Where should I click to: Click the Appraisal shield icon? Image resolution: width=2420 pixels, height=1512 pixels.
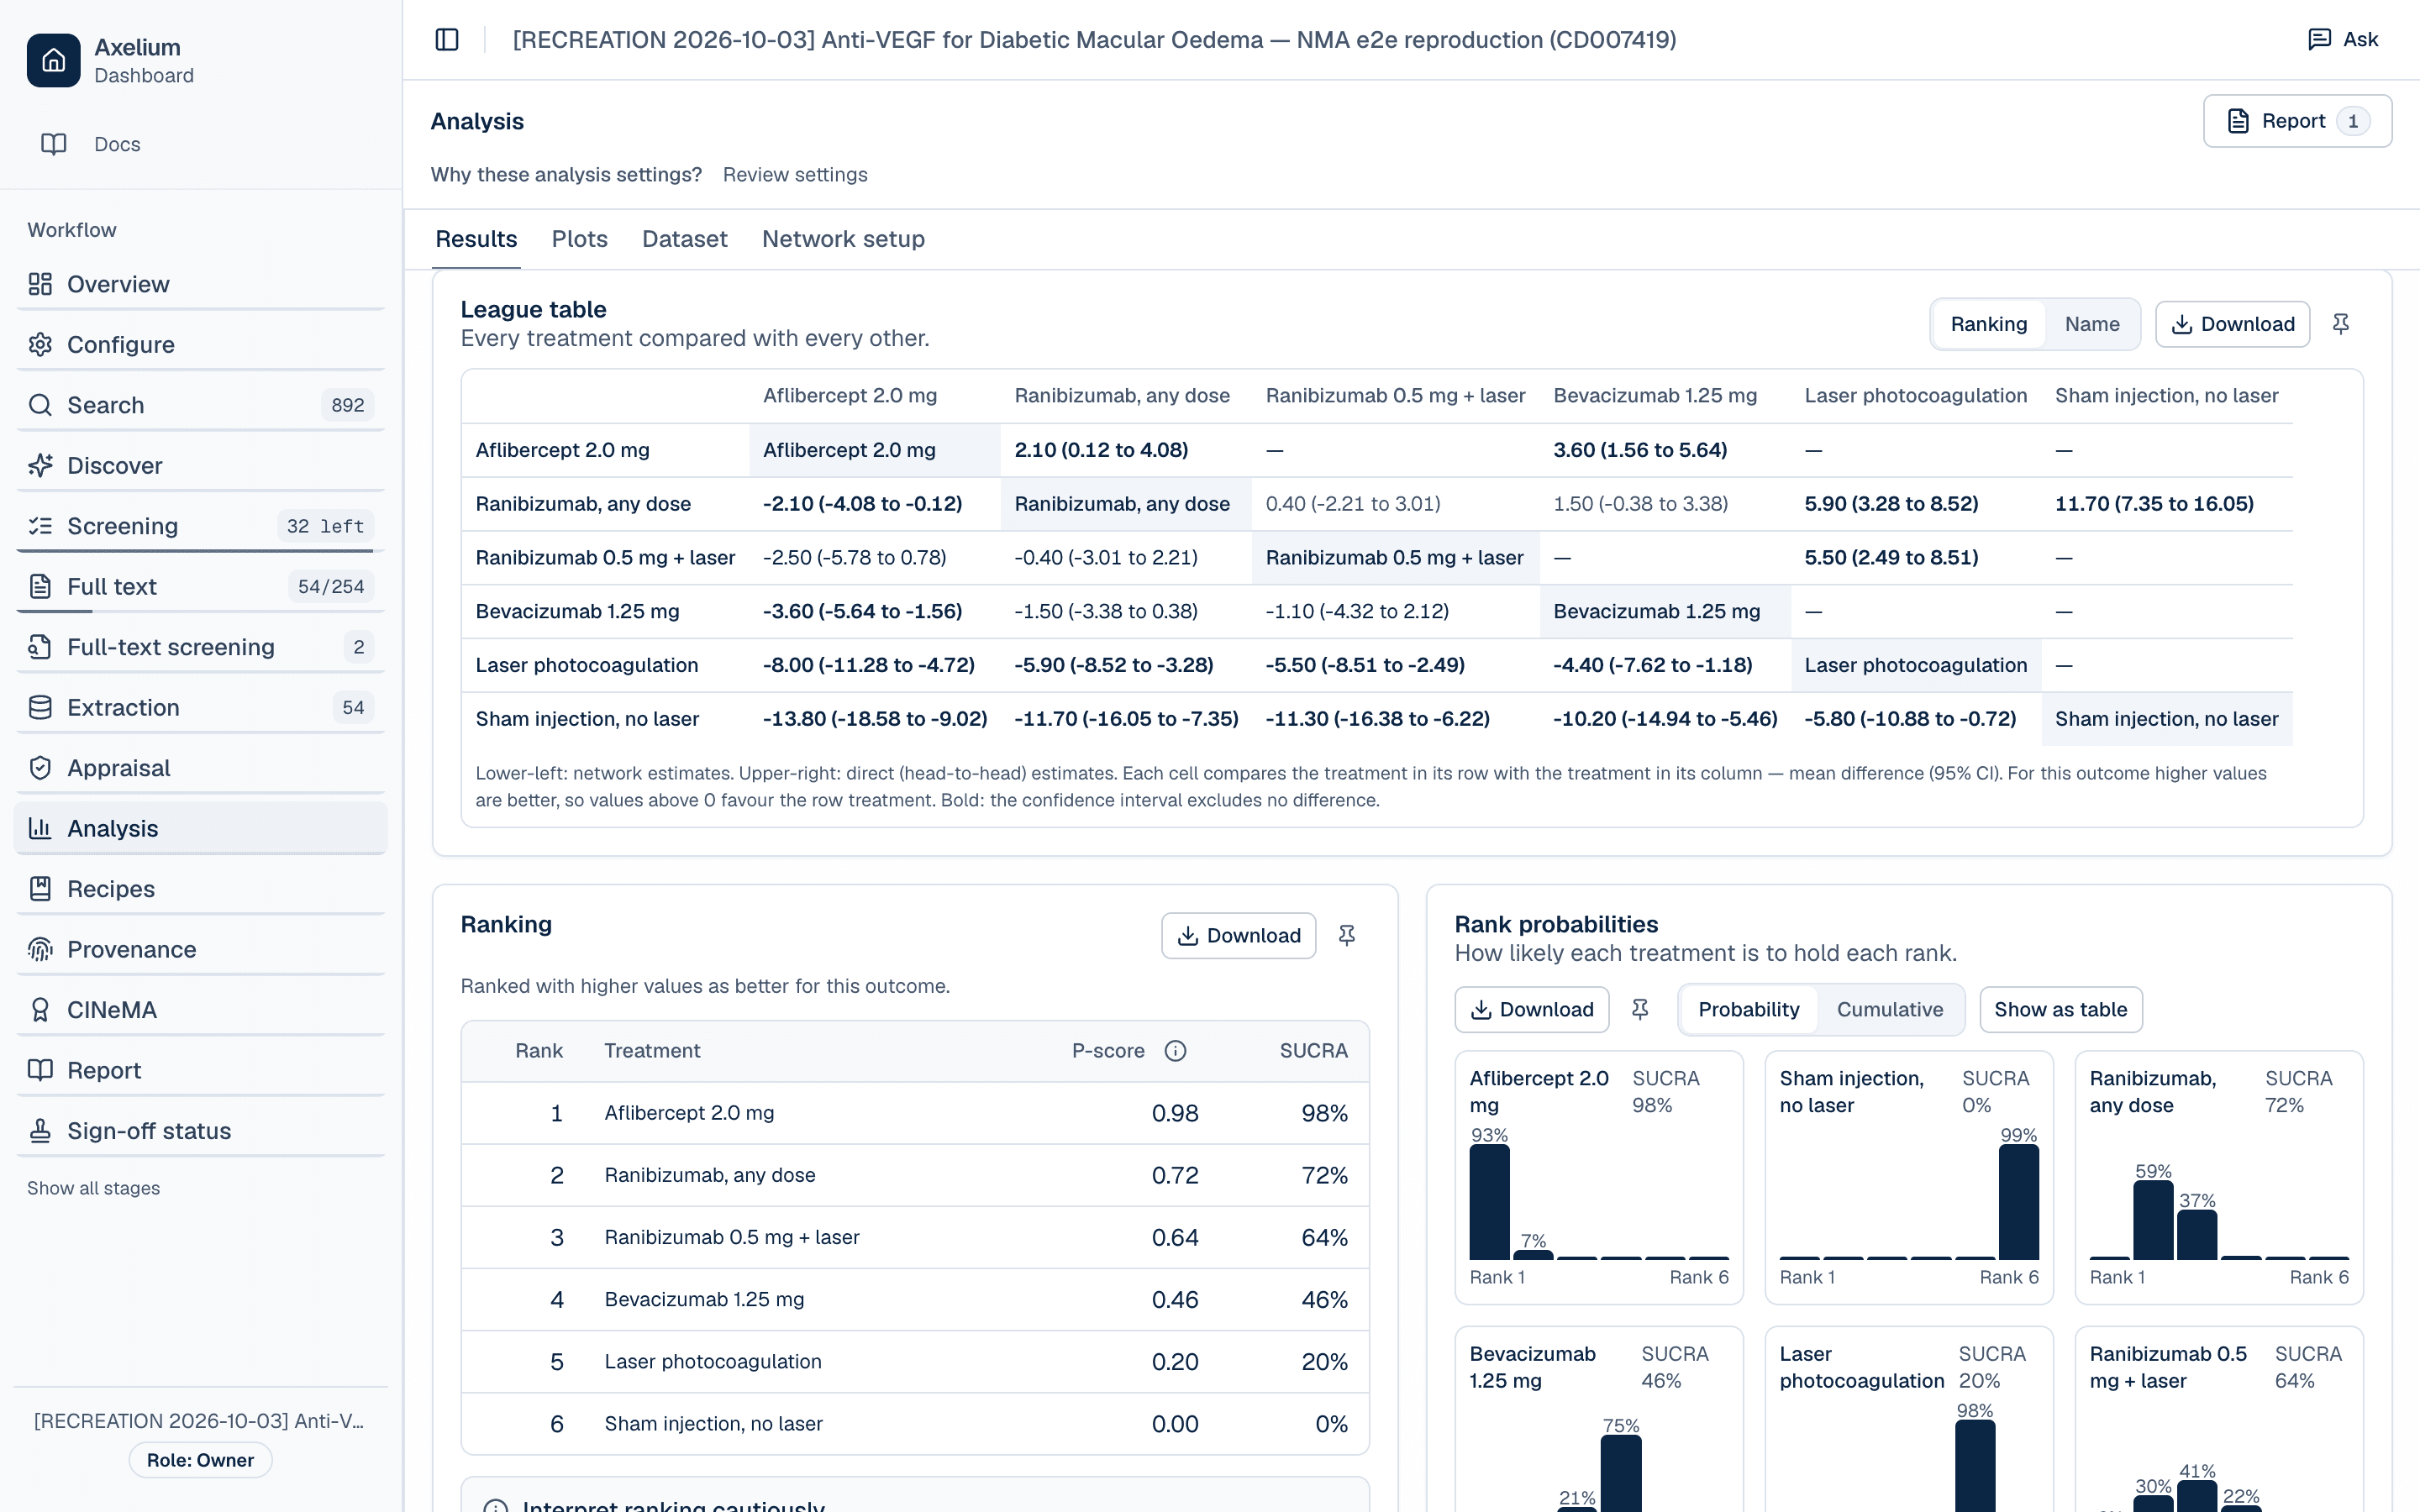click(x=40, y=768)
